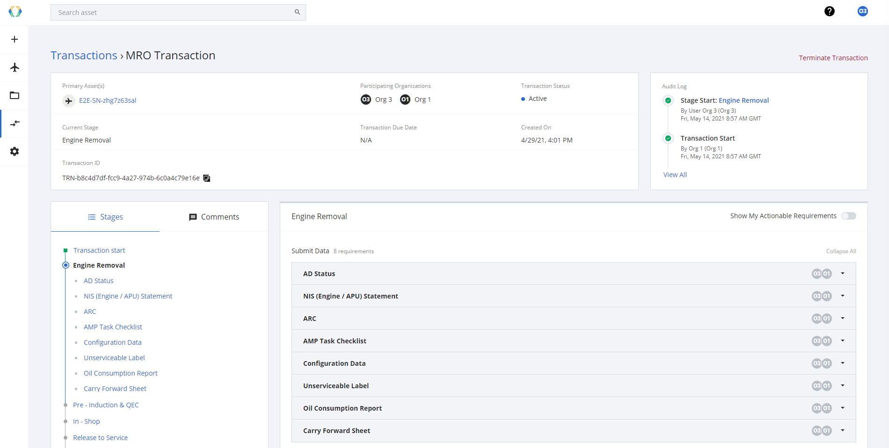Click the O3 badge in ARC row
The image size is (889, 448).
pyautogui.click(x=817, y=319)
